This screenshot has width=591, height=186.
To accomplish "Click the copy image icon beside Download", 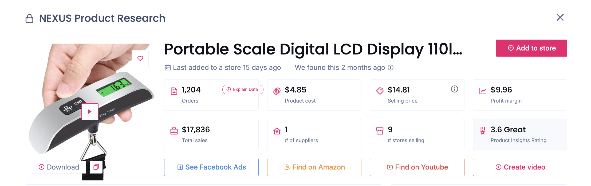I will (x=96, y=167).
